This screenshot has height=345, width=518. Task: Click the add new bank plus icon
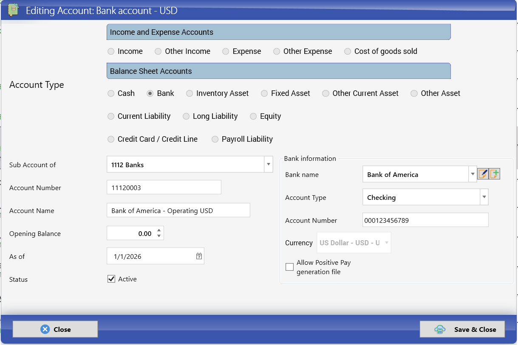pyautogui.click(x=494, y=174)
